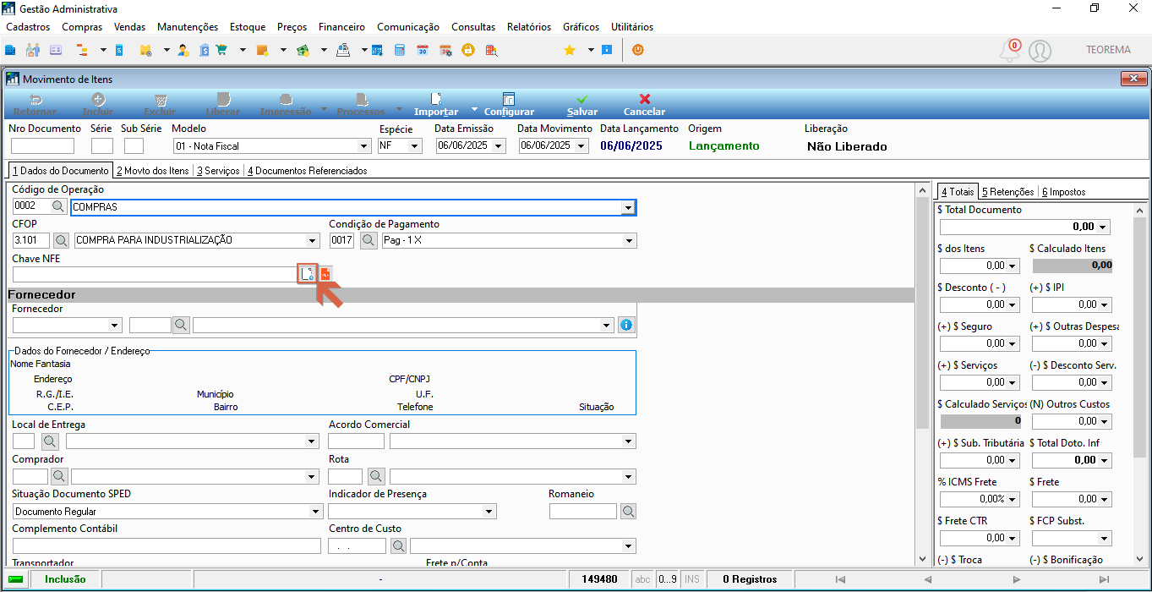This screenshot has height=592, width=1152.
Task: Click the CFOP lookup magnifier
Action: point(61,240)
